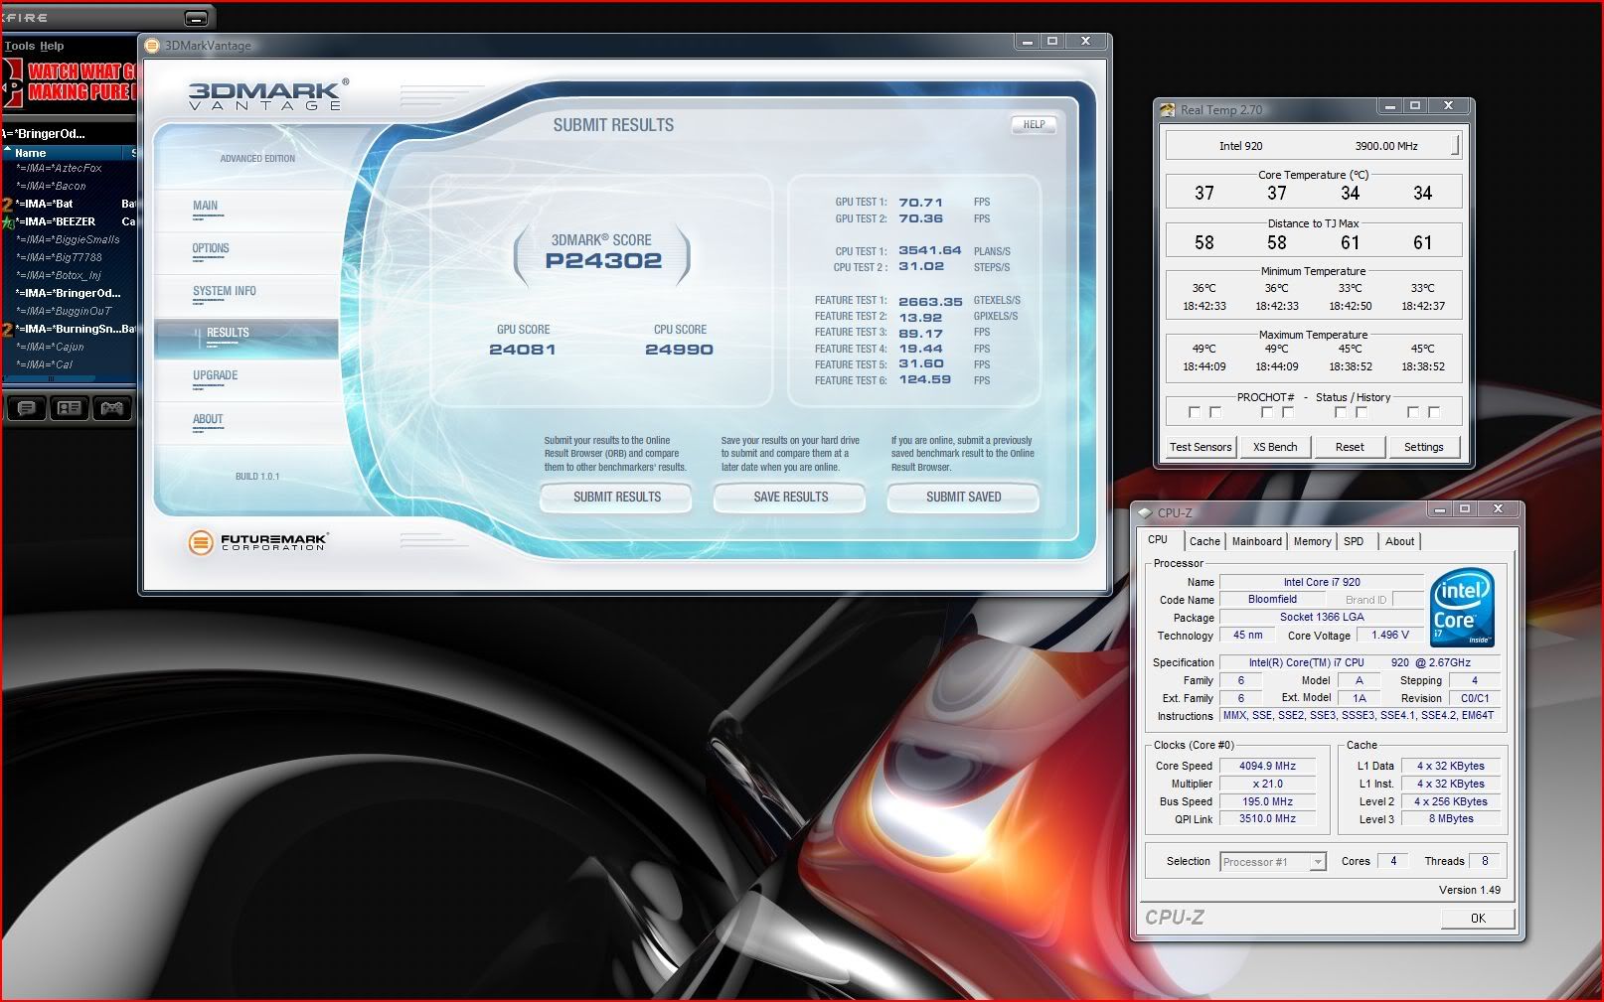The image size is (1604, 1002).
Task: Click the Intel Core i7 logo badge
Action: (1462, 607)
